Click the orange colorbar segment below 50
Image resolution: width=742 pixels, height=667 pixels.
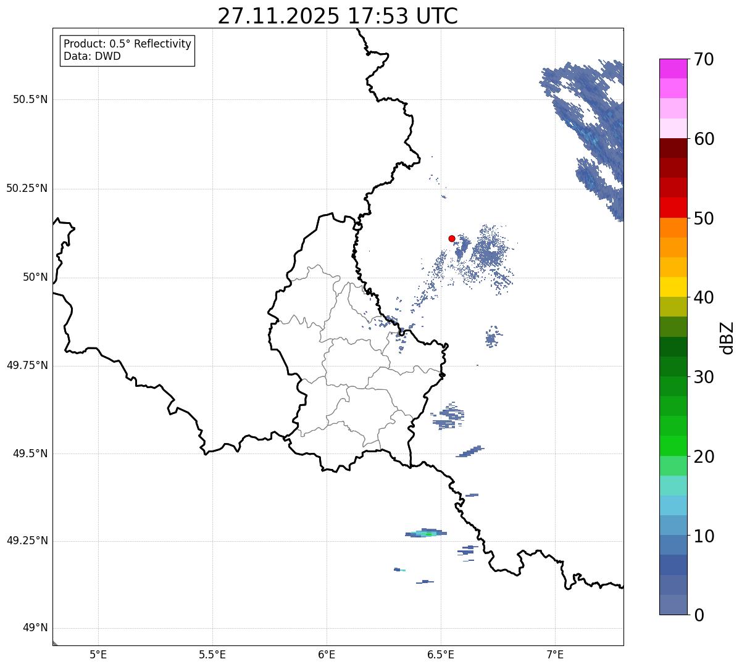coord(673,228)
